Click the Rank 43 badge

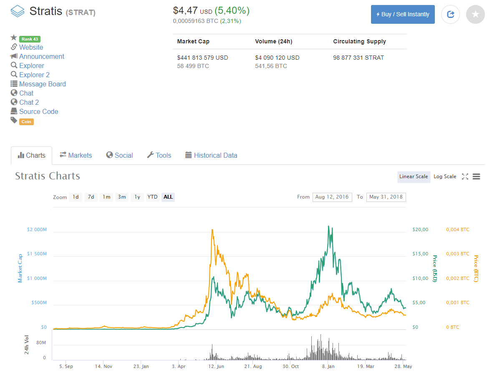point(30,39)
